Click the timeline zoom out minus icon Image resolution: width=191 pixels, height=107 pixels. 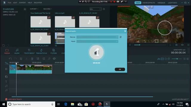[166, 59]
